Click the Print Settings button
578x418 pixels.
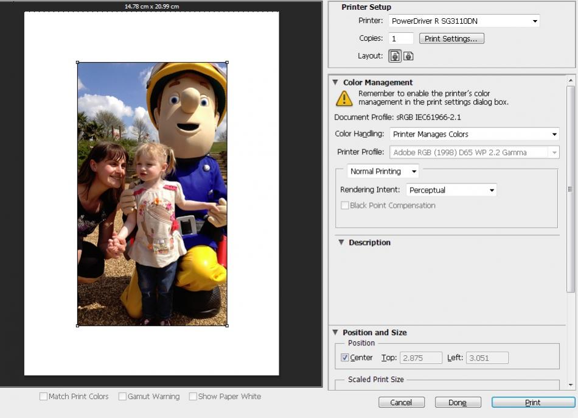pos(451,38)
